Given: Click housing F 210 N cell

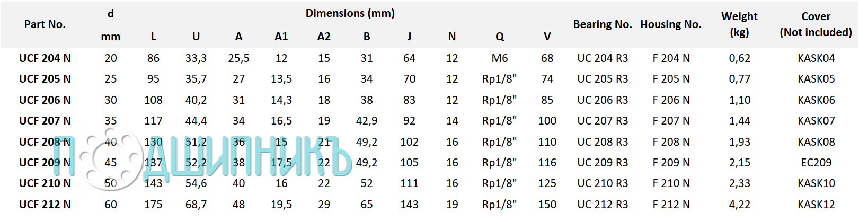Looking at the screenshot, I should 671,183.
